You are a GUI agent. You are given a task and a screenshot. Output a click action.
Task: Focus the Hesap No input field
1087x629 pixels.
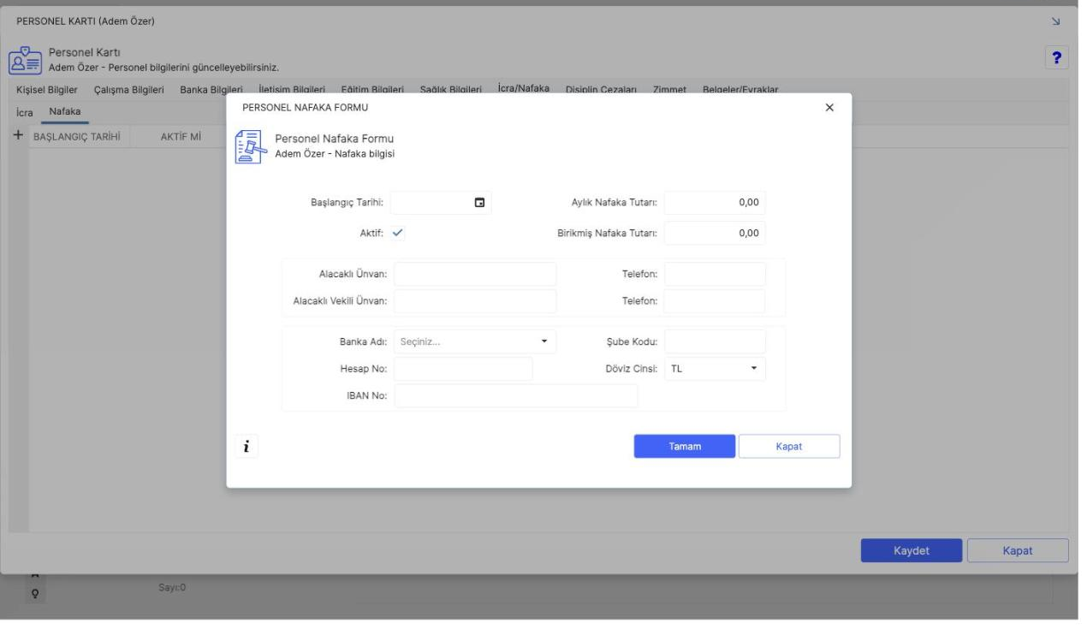click(463, 369)
